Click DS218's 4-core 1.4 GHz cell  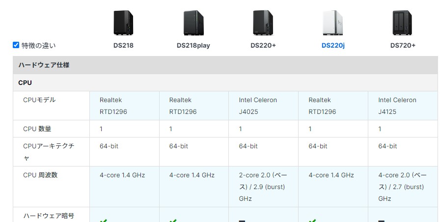pos(124,187)
